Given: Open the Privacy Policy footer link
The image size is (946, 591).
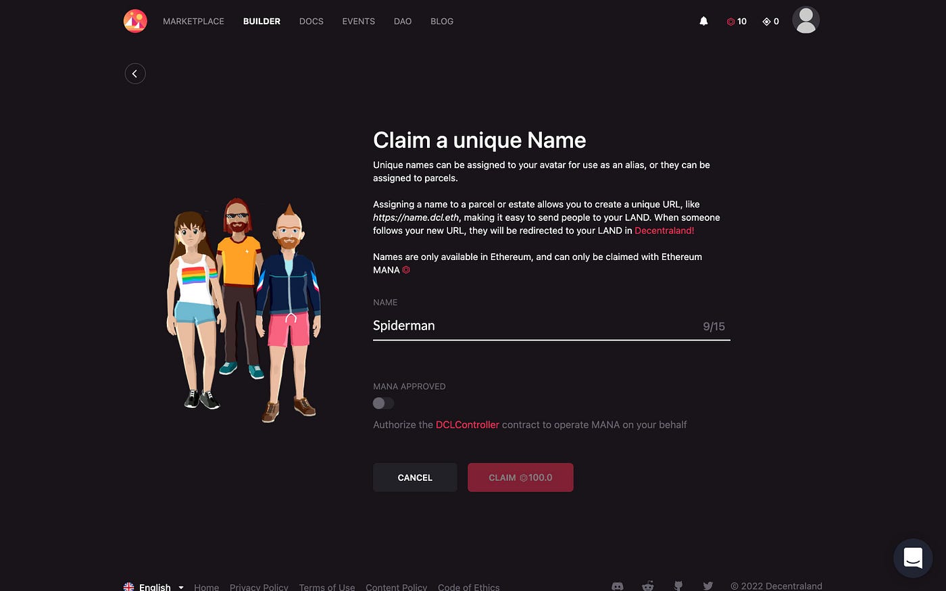Looking at the screenshot, I should coord(259,587).
